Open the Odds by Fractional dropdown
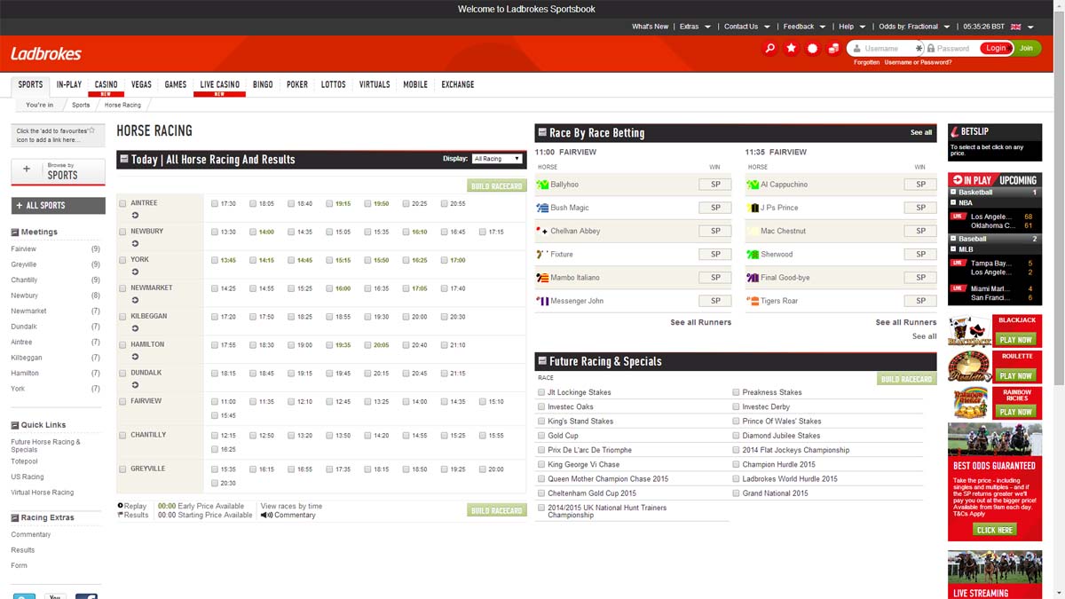1065x599 pixels. pyautogui.click(x=914, y=27)
